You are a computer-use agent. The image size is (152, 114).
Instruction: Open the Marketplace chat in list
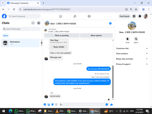point(20,43)
